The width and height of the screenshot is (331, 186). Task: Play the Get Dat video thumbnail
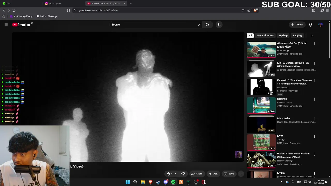click(x=261, y=50)
